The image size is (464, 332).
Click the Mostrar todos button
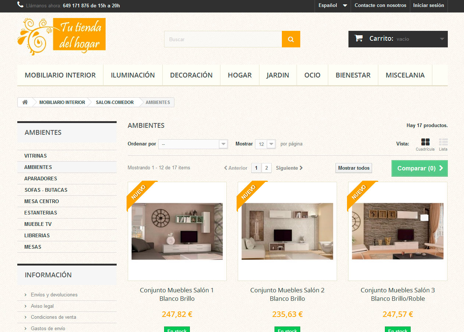coord(354,168)
